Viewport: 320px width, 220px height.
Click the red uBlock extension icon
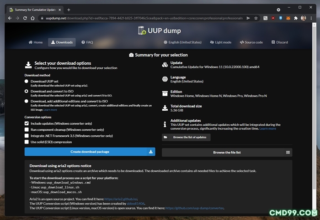point(273,18)
